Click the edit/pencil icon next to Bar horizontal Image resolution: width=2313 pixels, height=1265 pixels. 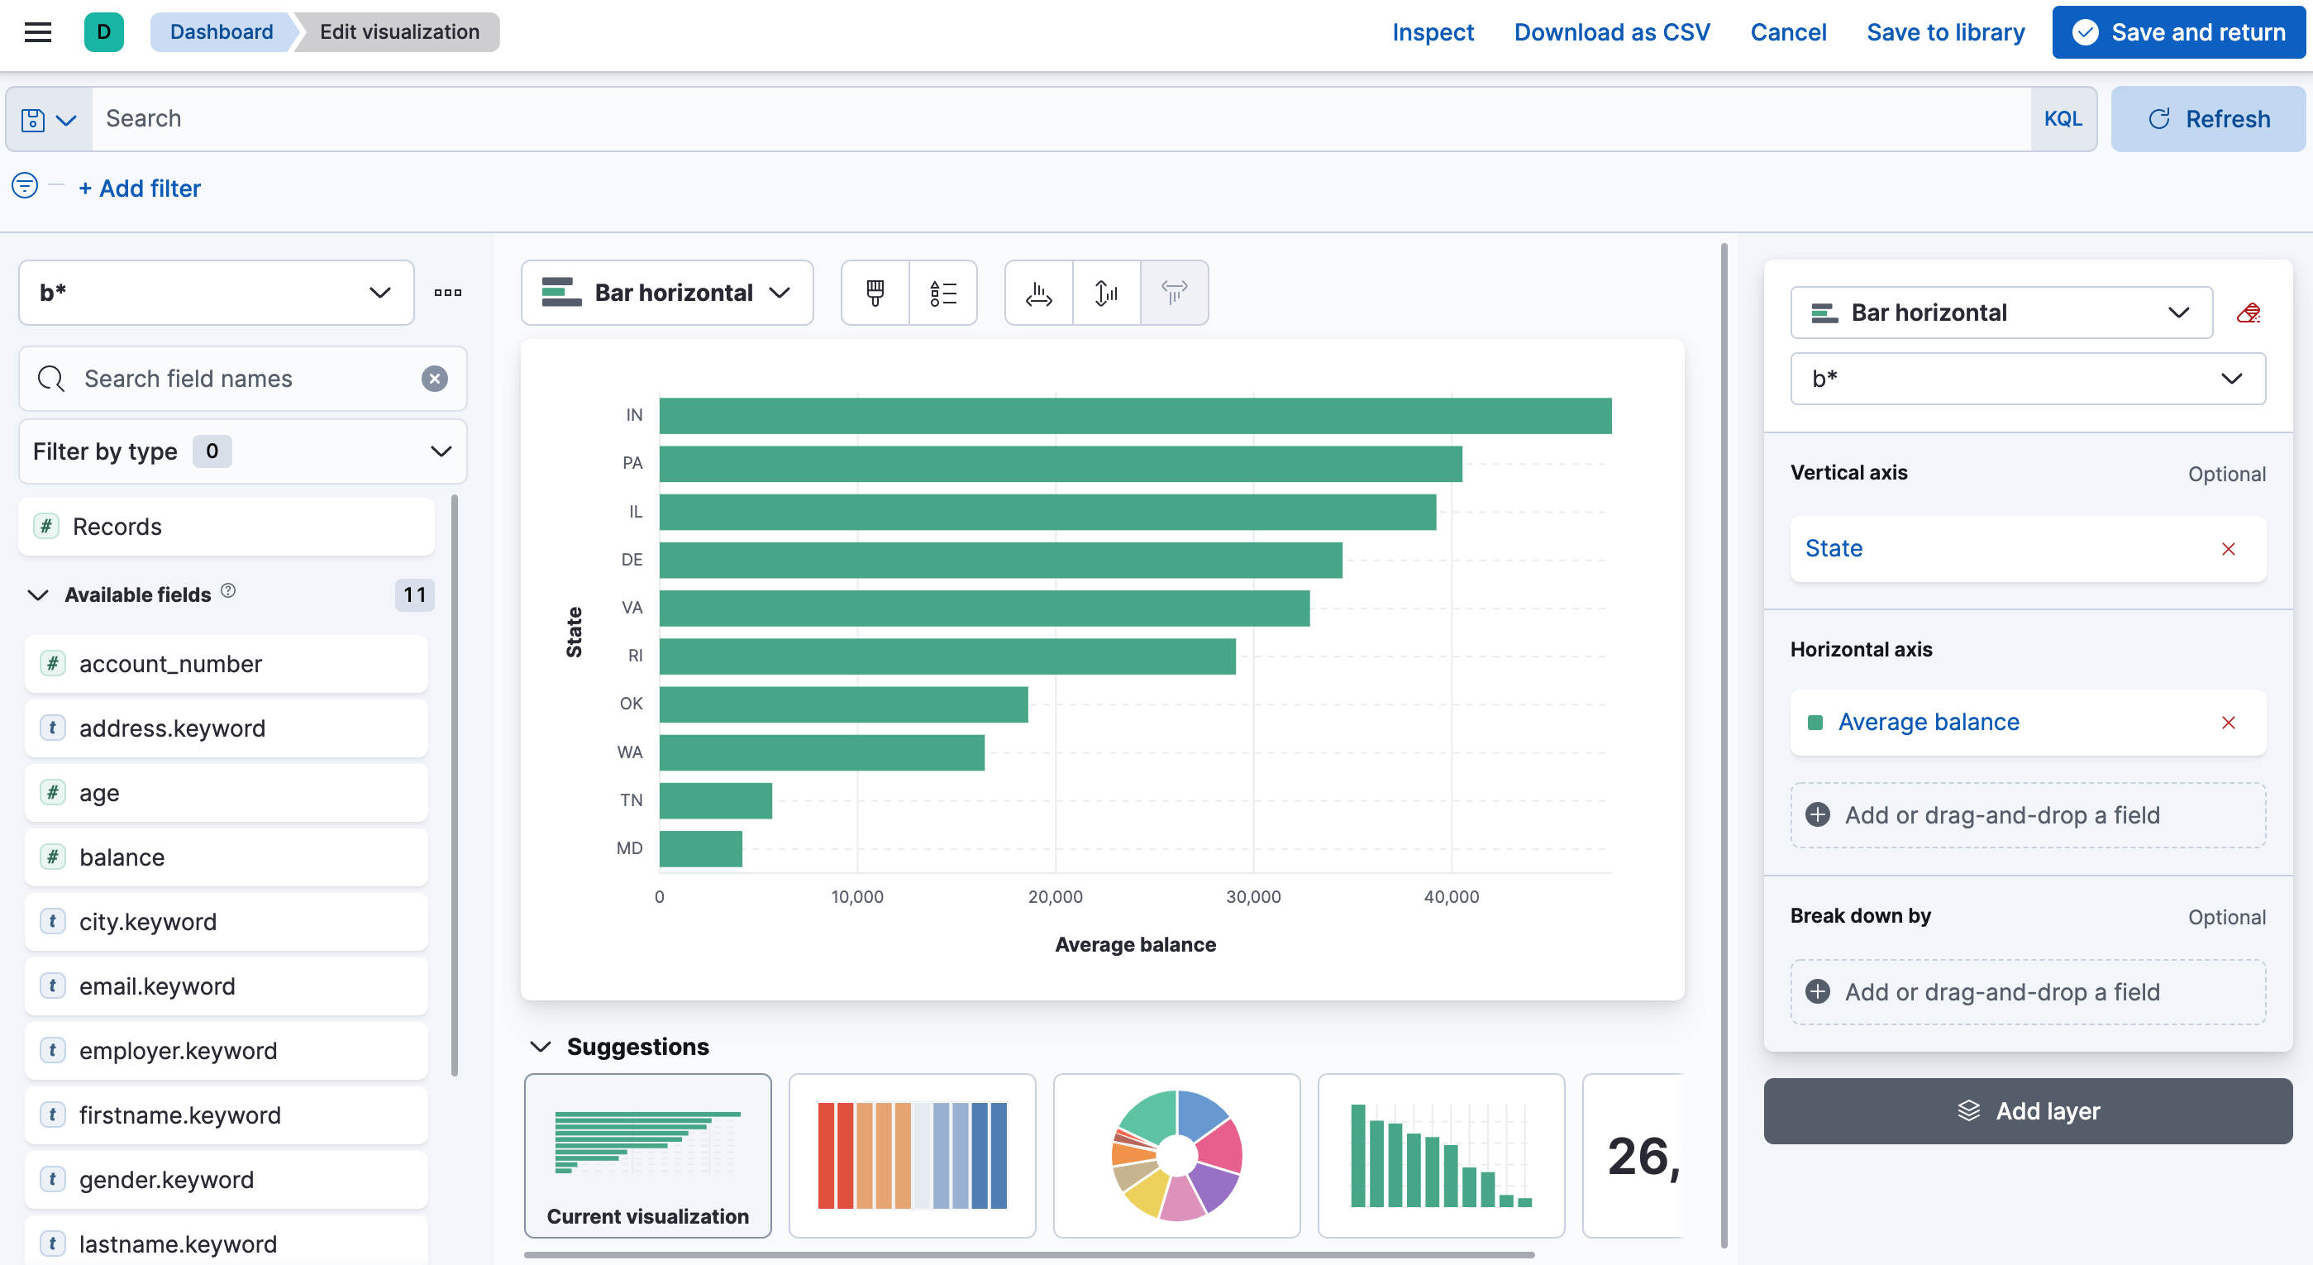point(2251,313)
